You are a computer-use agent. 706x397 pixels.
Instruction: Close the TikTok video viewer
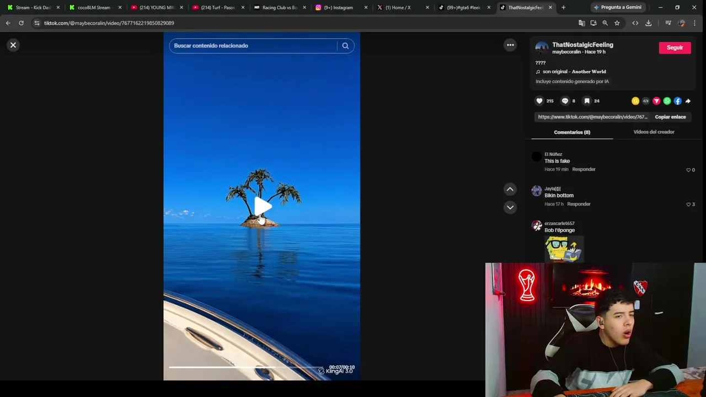coord(13,45)
